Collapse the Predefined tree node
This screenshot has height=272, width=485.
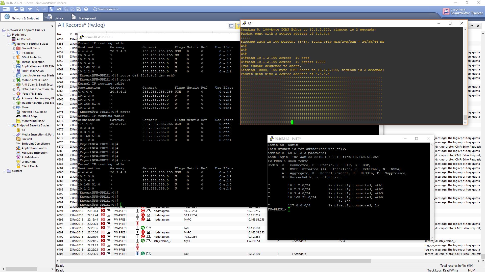tap(4, 35)
